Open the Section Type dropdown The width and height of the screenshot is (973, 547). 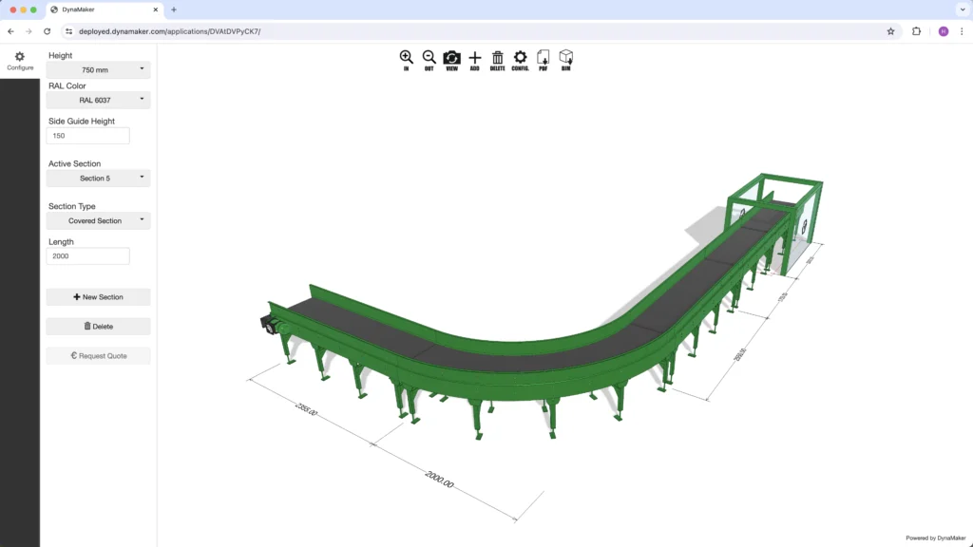pyautogui.click(x=99, y=220)
